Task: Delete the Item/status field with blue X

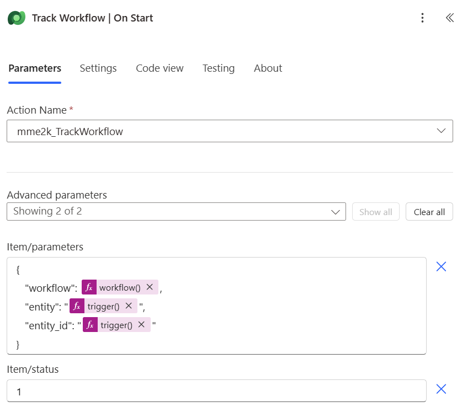Action: tap(441, 389)
